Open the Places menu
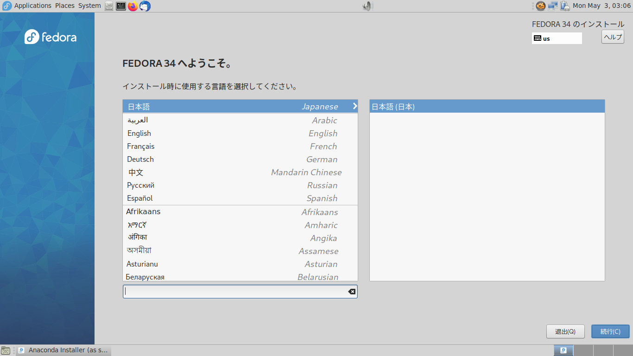The image size is (633, 356). click(65, 6)
